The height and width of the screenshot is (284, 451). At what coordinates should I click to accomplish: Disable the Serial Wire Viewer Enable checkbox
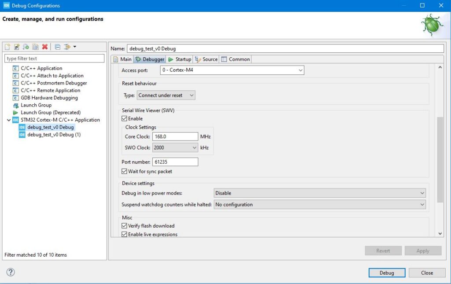tap(124, 118)
